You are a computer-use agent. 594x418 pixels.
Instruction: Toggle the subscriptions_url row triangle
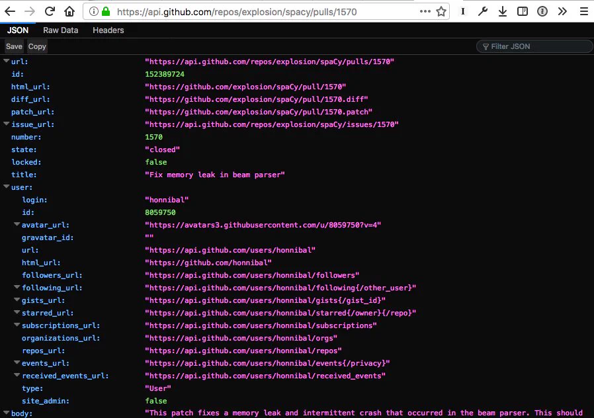(17, 325)
